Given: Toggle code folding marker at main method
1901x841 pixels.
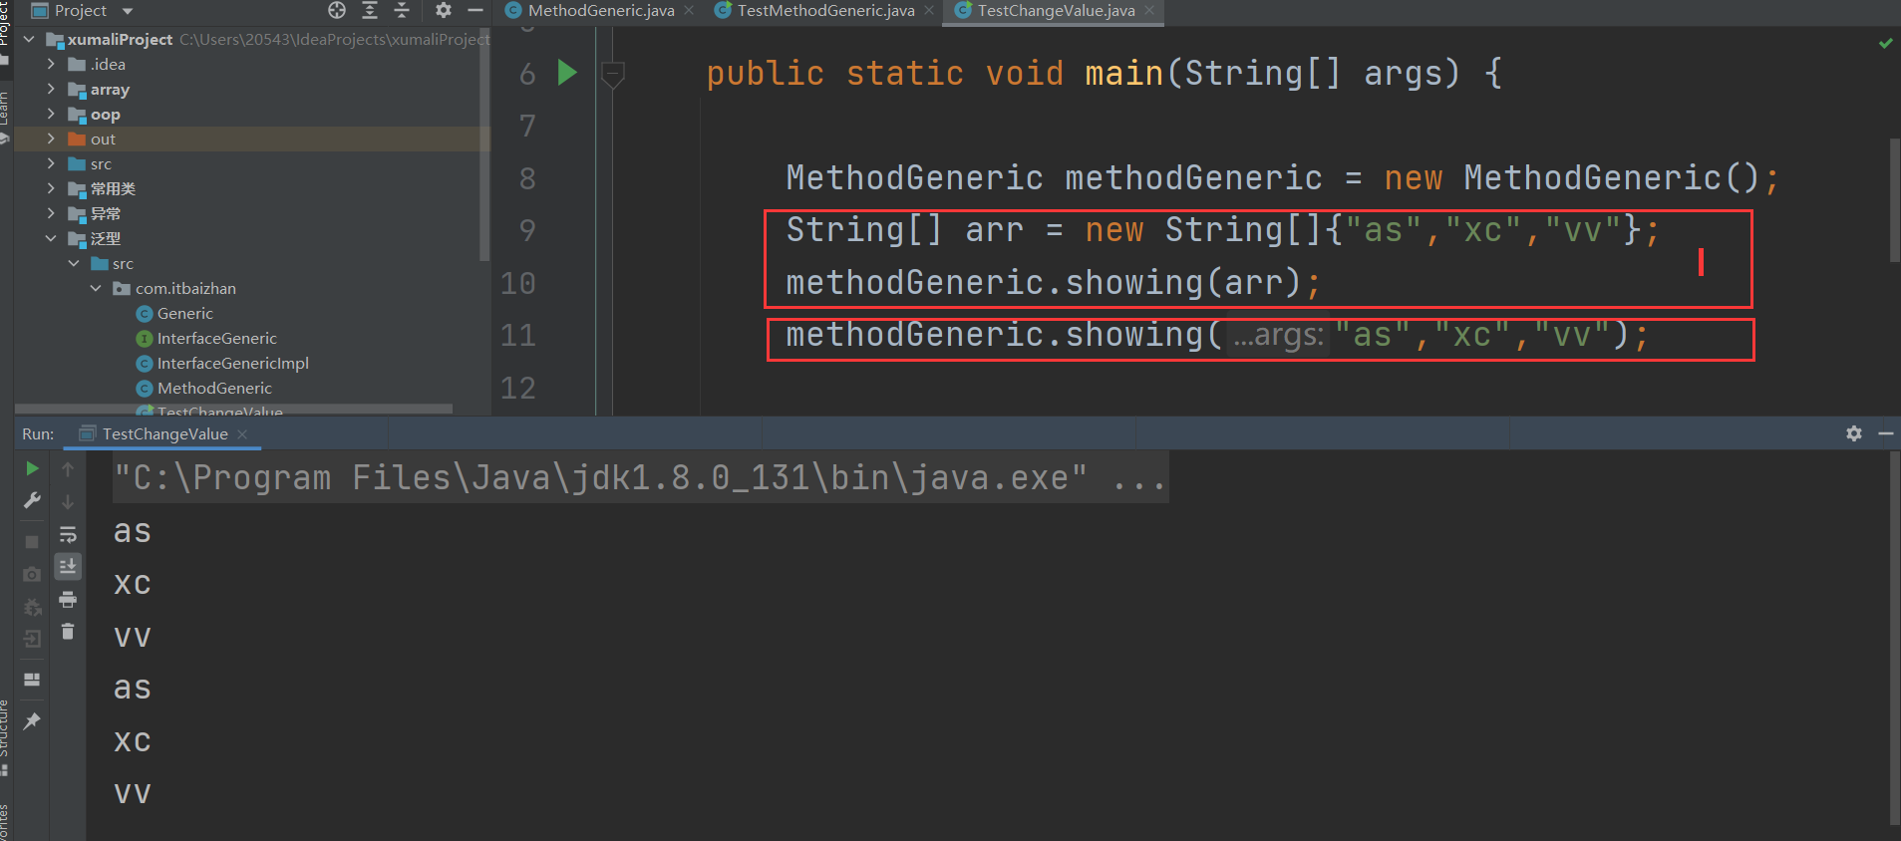Looking at the screenshot, I should [613, 73].
